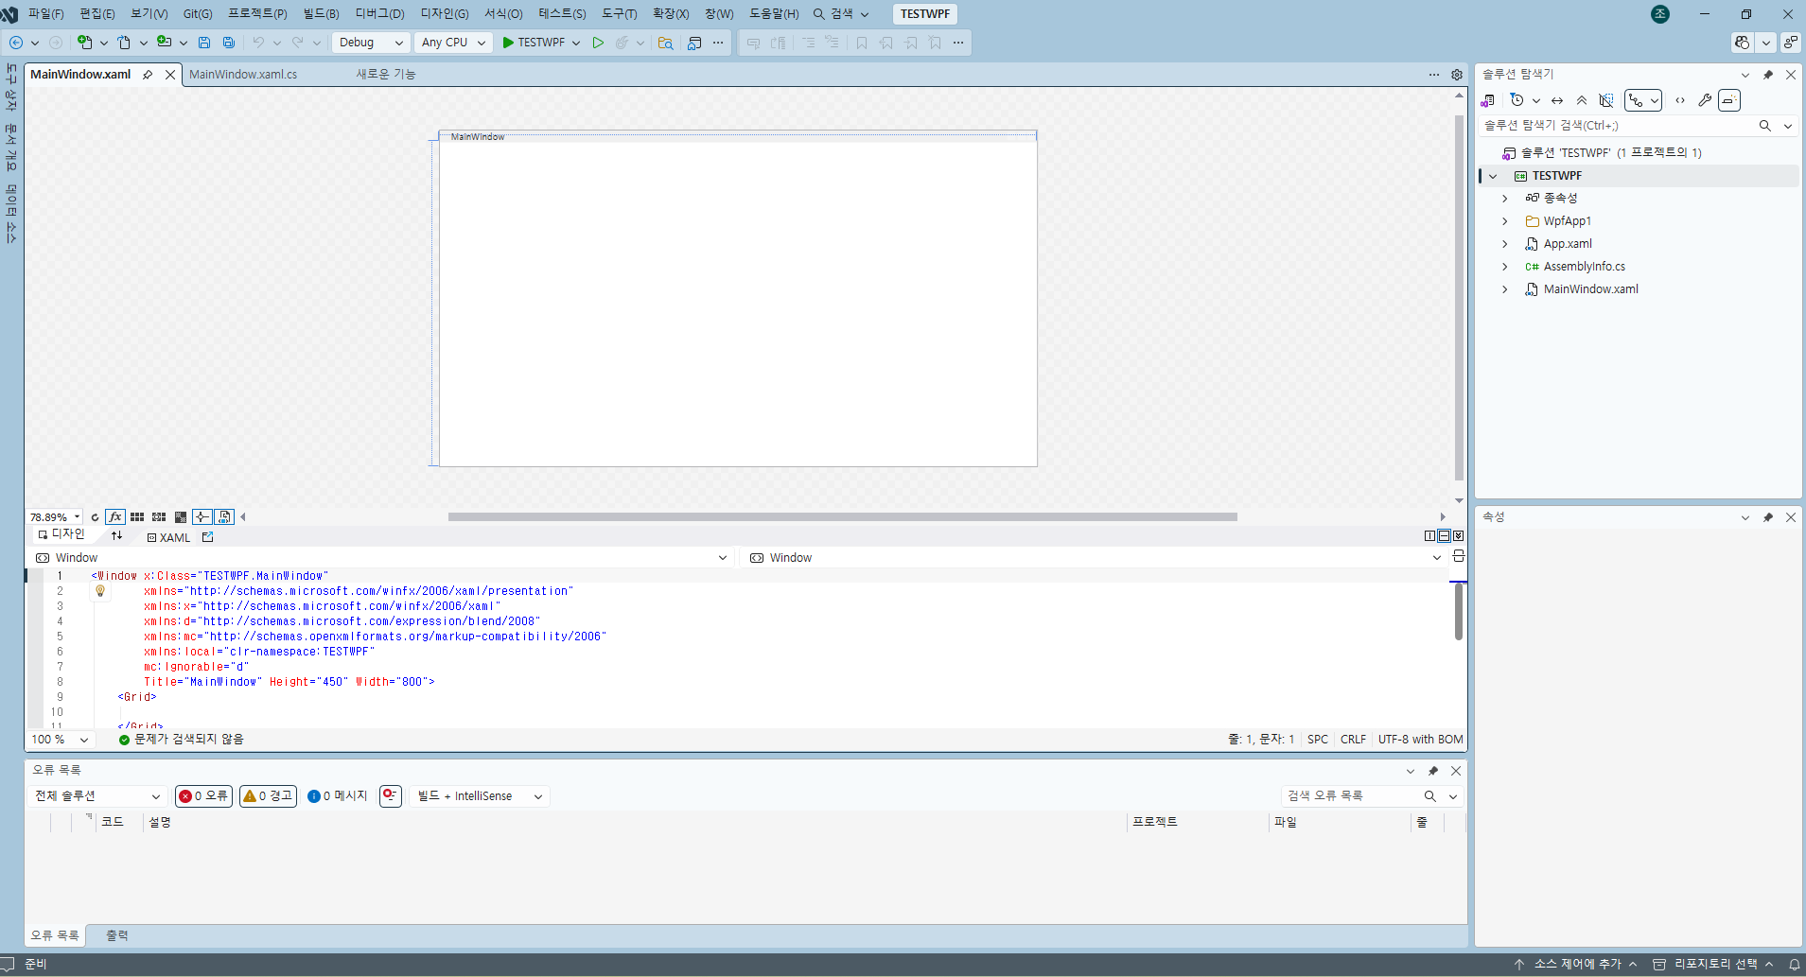Open the 파일(F) menu

[x=45, y=14]
